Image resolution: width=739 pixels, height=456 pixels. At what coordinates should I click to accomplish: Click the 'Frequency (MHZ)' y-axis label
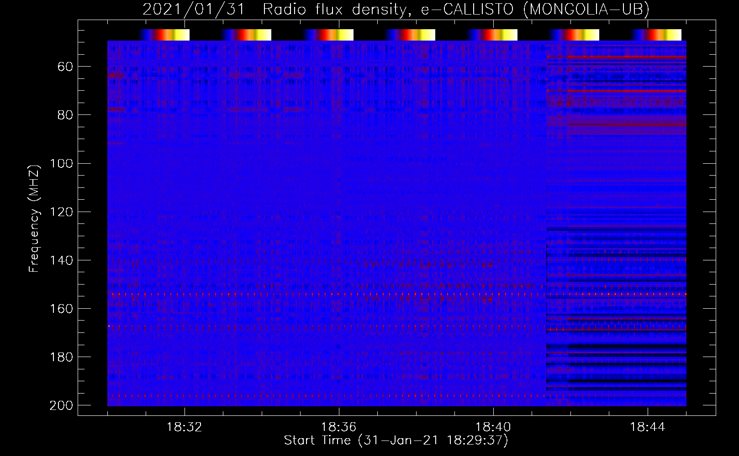[x=34, y=218]
